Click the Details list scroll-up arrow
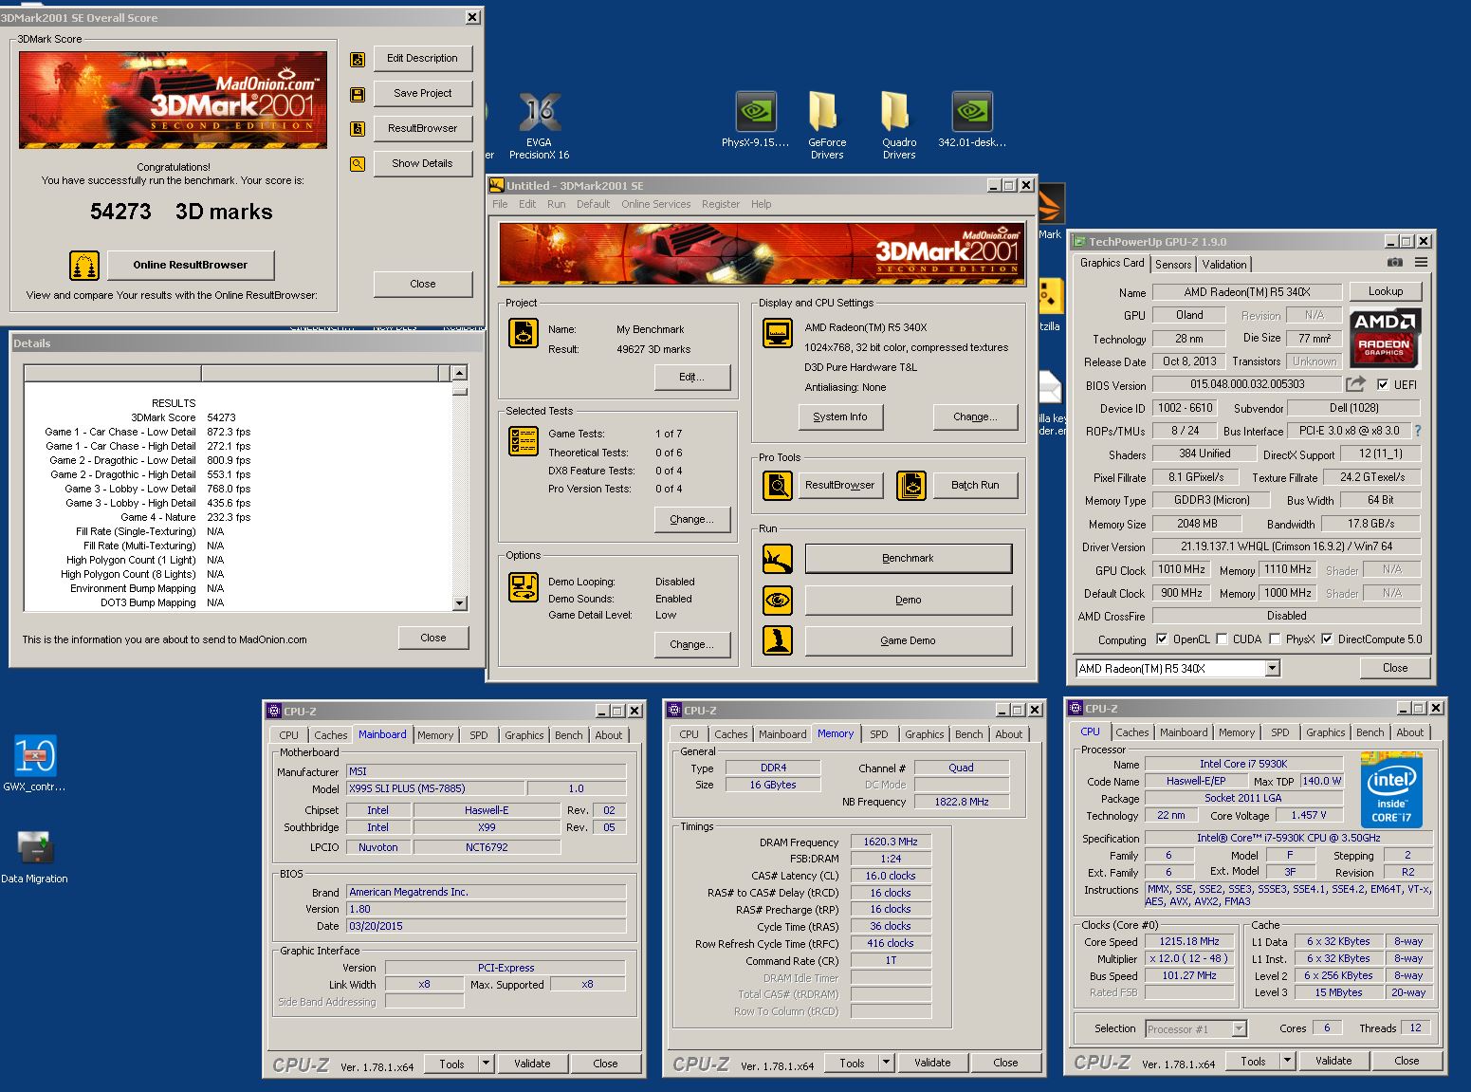The image size is (1471, 1092). (x=460, y=373)
